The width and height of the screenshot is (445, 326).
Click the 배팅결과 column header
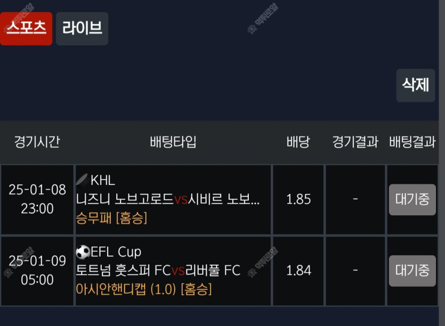(412, 142)
